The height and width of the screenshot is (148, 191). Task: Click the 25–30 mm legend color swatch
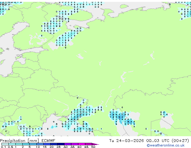point(61,144)
